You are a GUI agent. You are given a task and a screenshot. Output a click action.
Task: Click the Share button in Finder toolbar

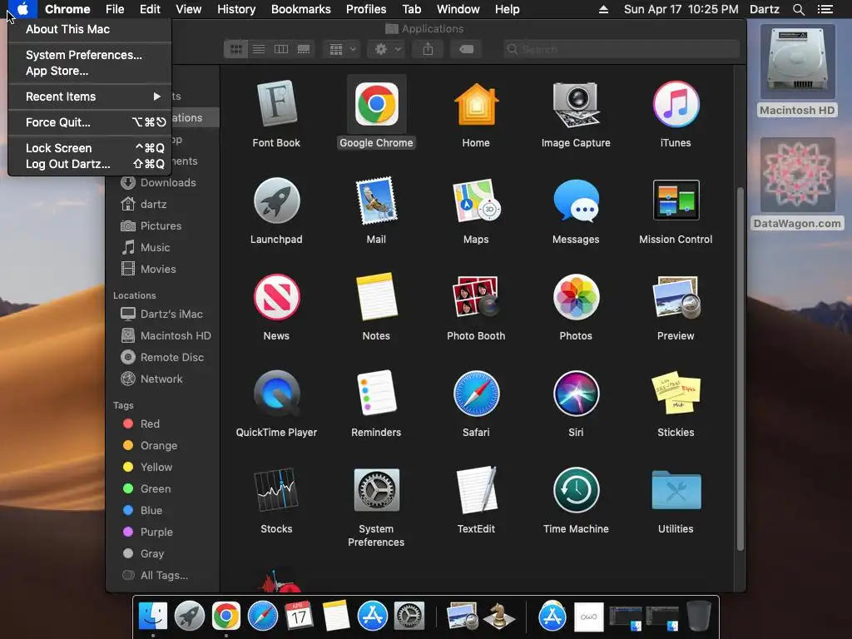click(428, 49)
